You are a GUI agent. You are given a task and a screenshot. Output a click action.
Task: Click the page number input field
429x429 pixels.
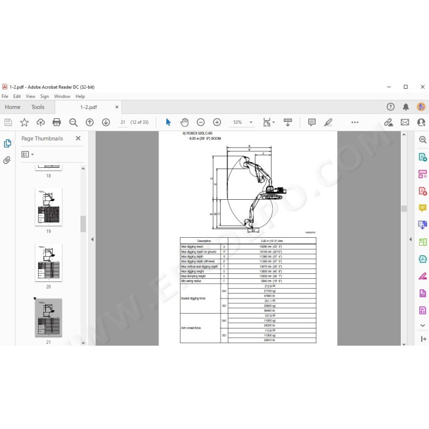coord(123,123)
